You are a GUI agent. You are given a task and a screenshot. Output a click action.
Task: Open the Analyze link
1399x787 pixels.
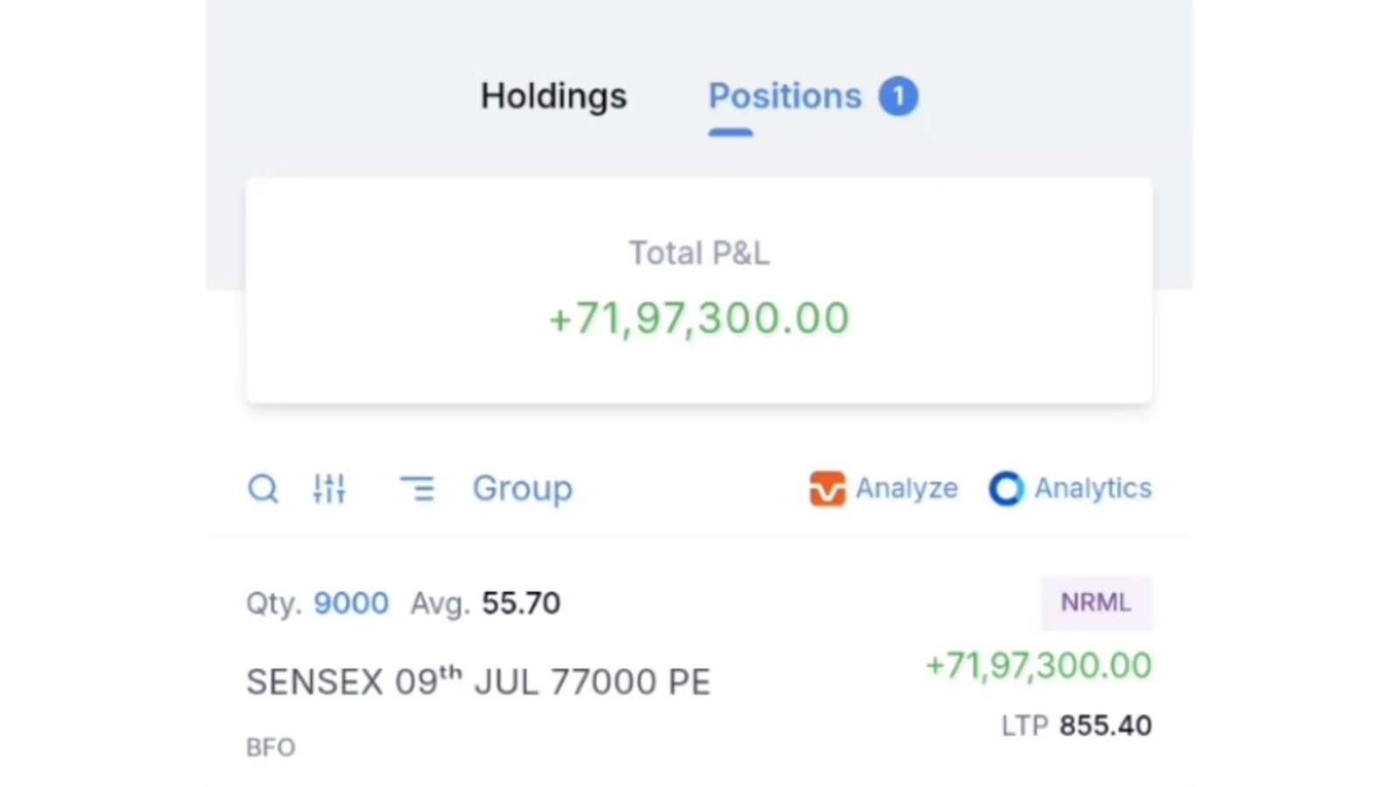coord(907,489)
